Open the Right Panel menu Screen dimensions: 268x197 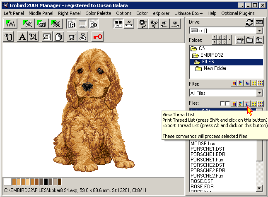[x=69, y=13]
